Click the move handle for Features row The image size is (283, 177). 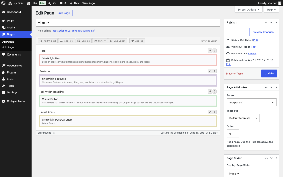tap(214, 71)
